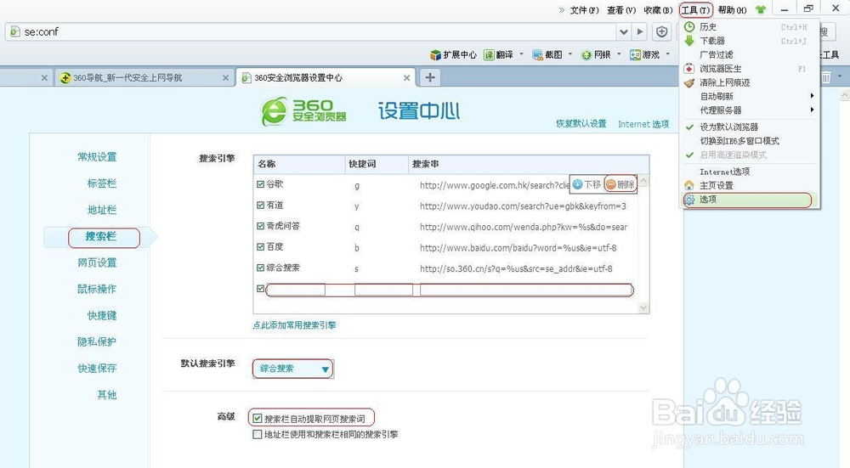This screenshot has height=468, width=850.
Task: Open Address Bar (地址栏) settings in sidebar
Action: point(102,210)
